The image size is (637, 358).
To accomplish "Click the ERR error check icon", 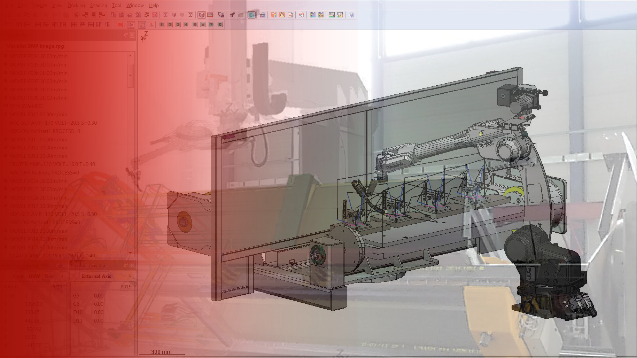I will tap(301, 15).
